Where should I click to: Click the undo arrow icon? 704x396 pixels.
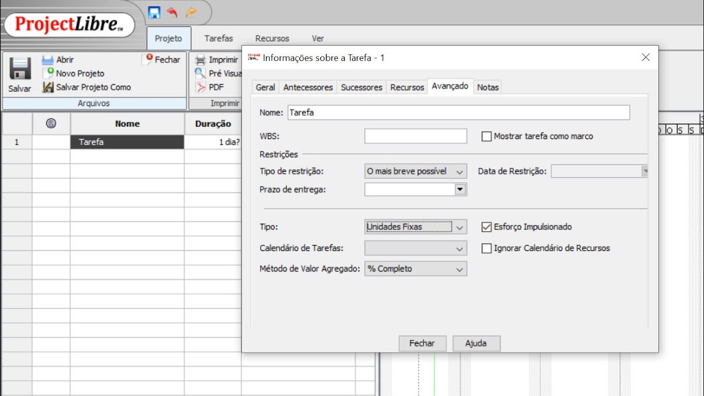[x=172, y=12]
